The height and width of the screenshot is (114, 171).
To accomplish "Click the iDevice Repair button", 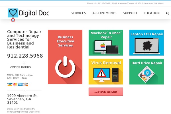I will (x=106, y=92).
